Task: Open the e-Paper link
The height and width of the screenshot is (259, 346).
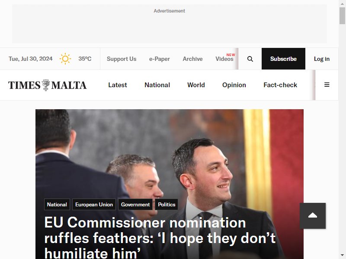Action: [x=159, y=59]
